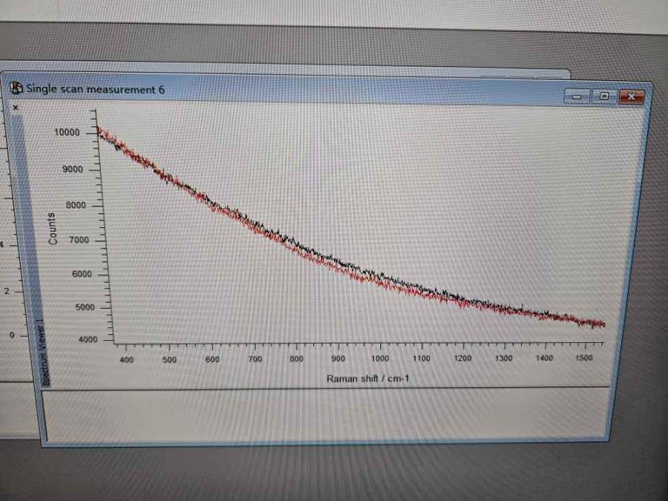Click the 4000 value on Counts axis
The height and width of the screenshot is (501, 668).
tap(88, 339)
